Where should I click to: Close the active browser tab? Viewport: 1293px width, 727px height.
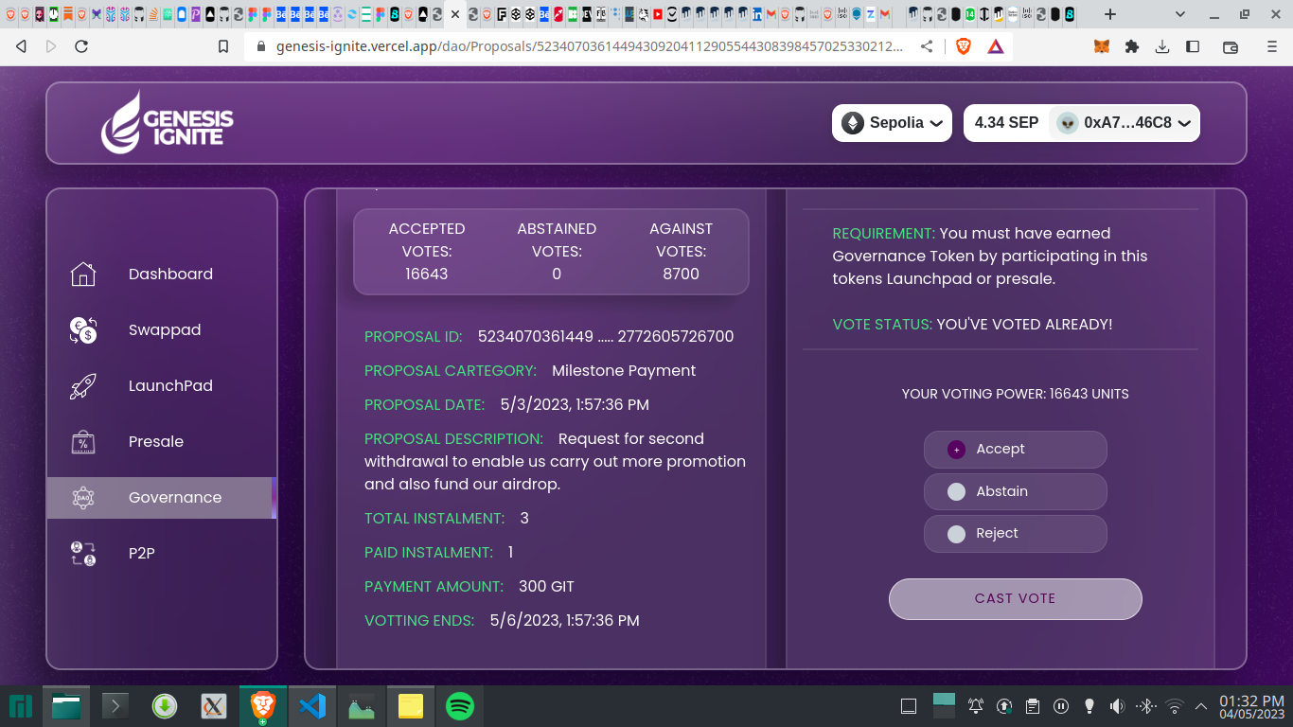click(x=455, y=14)
